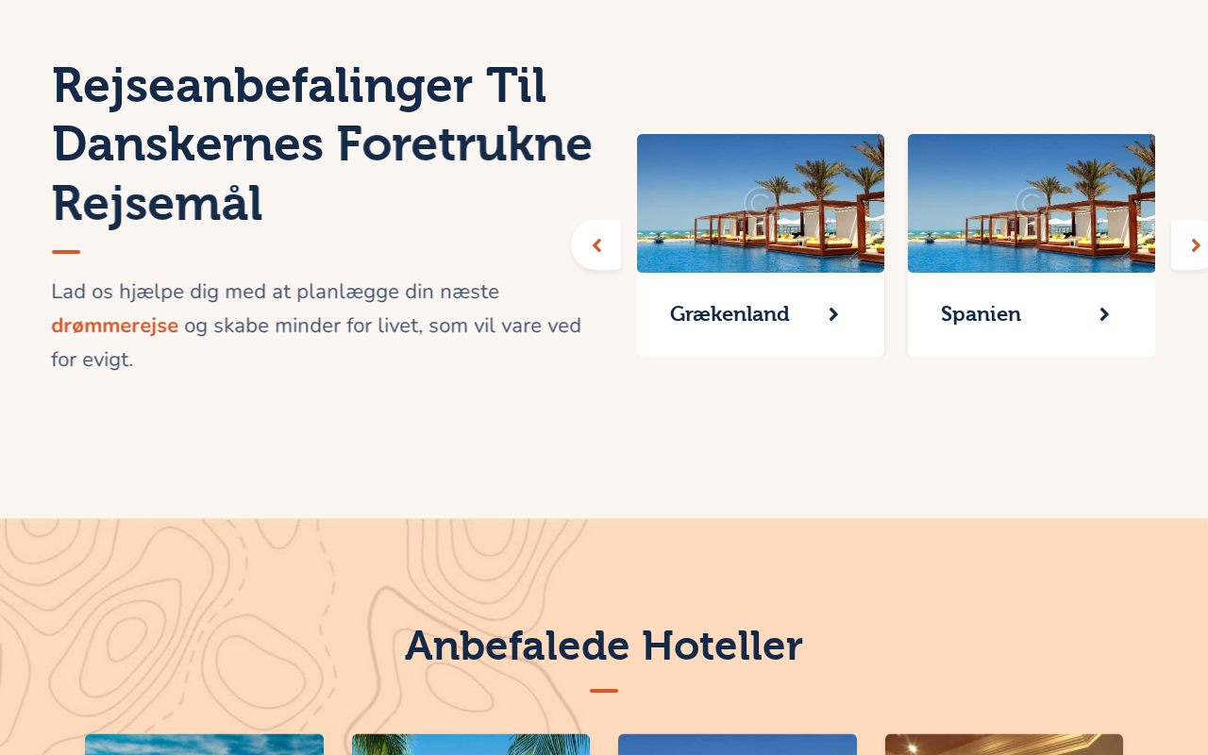Viewport: 1208px width, 755px height.
Task: Open the first hotel thumbnail with teal sky
Action: [x=204, y=745]
